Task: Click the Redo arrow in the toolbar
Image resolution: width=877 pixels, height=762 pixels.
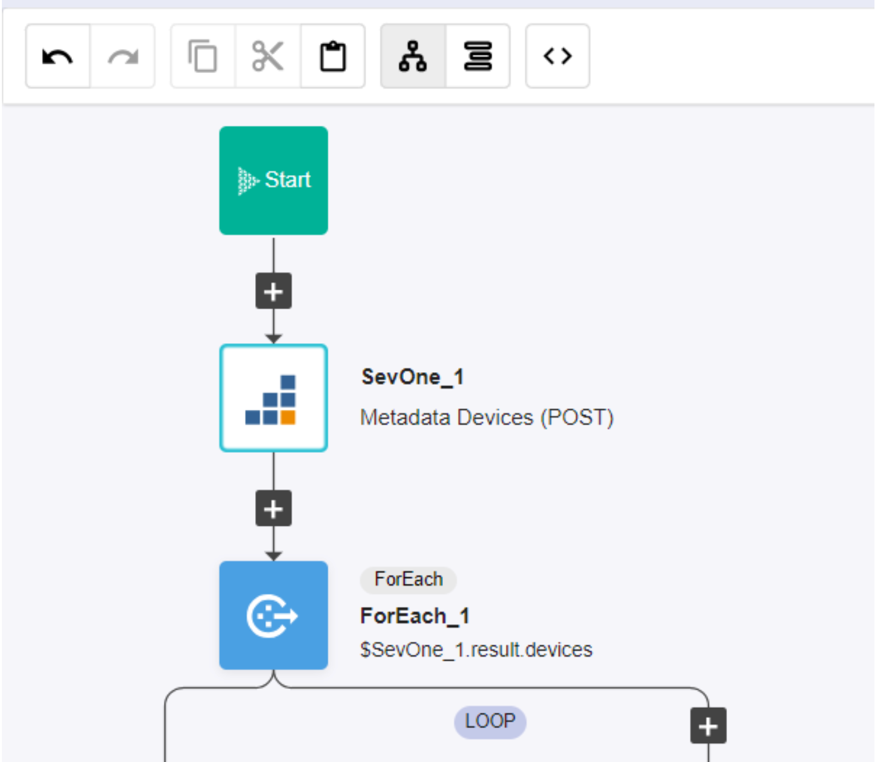Action: coord(123,57)
